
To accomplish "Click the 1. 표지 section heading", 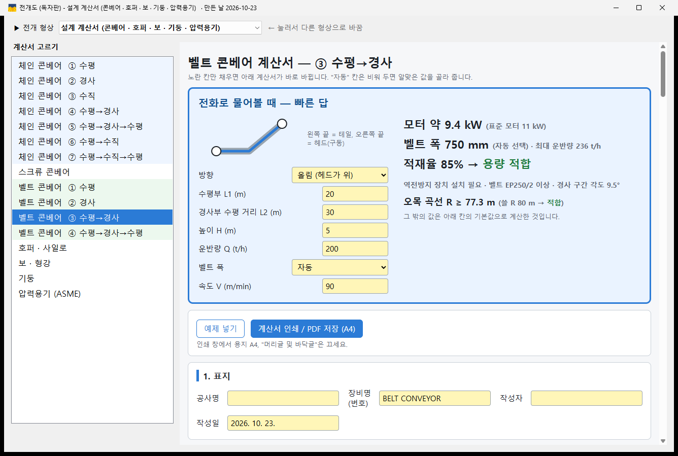I will point(216,376).
